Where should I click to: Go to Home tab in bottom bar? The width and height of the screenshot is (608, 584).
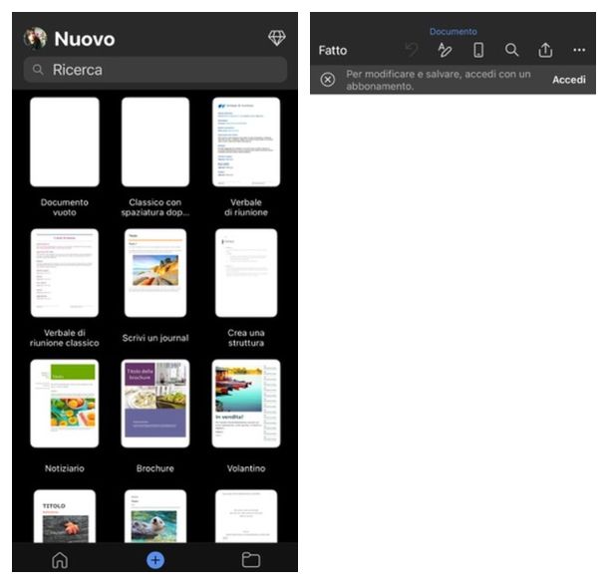pyautogui.click(x=60, y=560)
